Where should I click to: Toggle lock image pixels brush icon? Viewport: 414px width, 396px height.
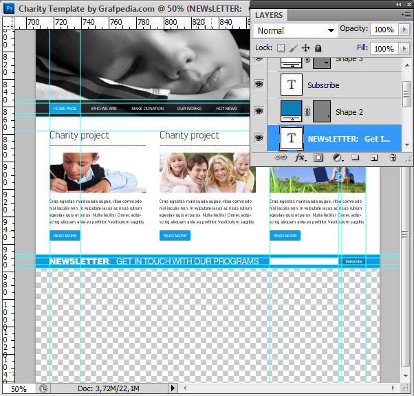tap(293, 48)
